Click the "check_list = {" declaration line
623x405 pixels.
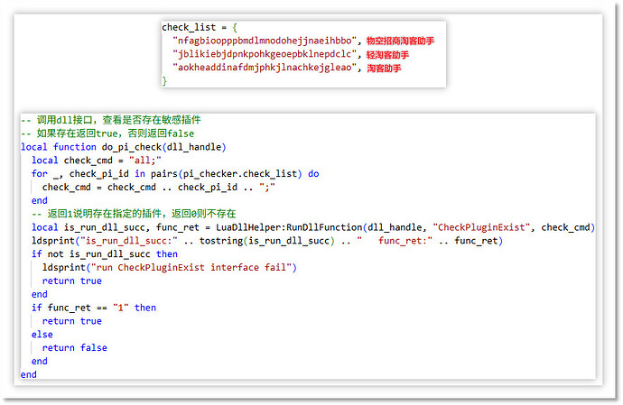(x=197, y=27)
